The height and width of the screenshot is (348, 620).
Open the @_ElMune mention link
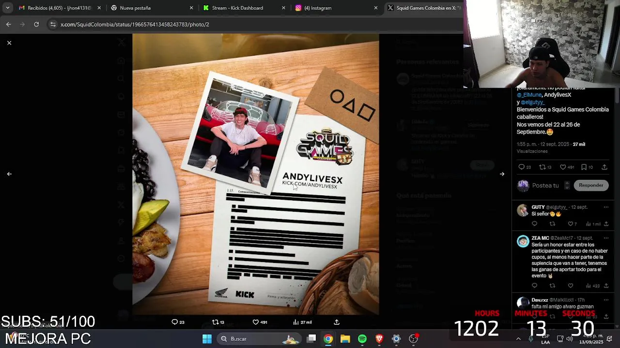(529, 95)
